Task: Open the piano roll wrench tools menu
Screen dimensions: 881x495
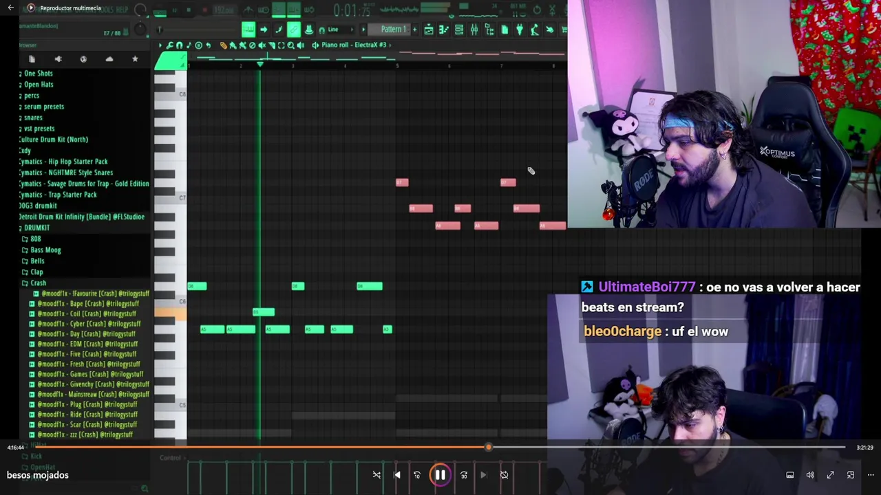Action: tap(169, 45)
